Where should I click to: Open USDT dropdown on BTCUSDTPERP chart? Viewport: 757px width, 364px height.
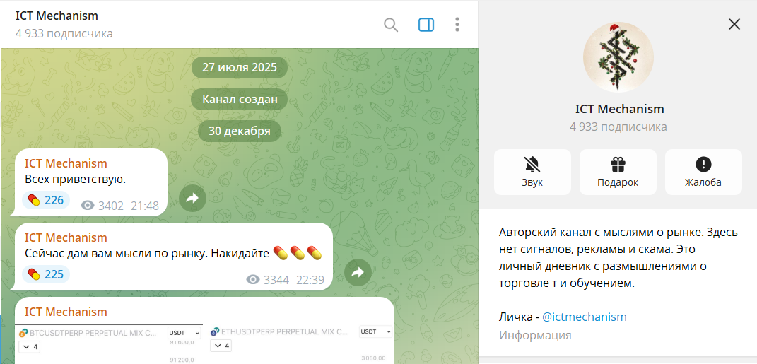tap(184, 333)
